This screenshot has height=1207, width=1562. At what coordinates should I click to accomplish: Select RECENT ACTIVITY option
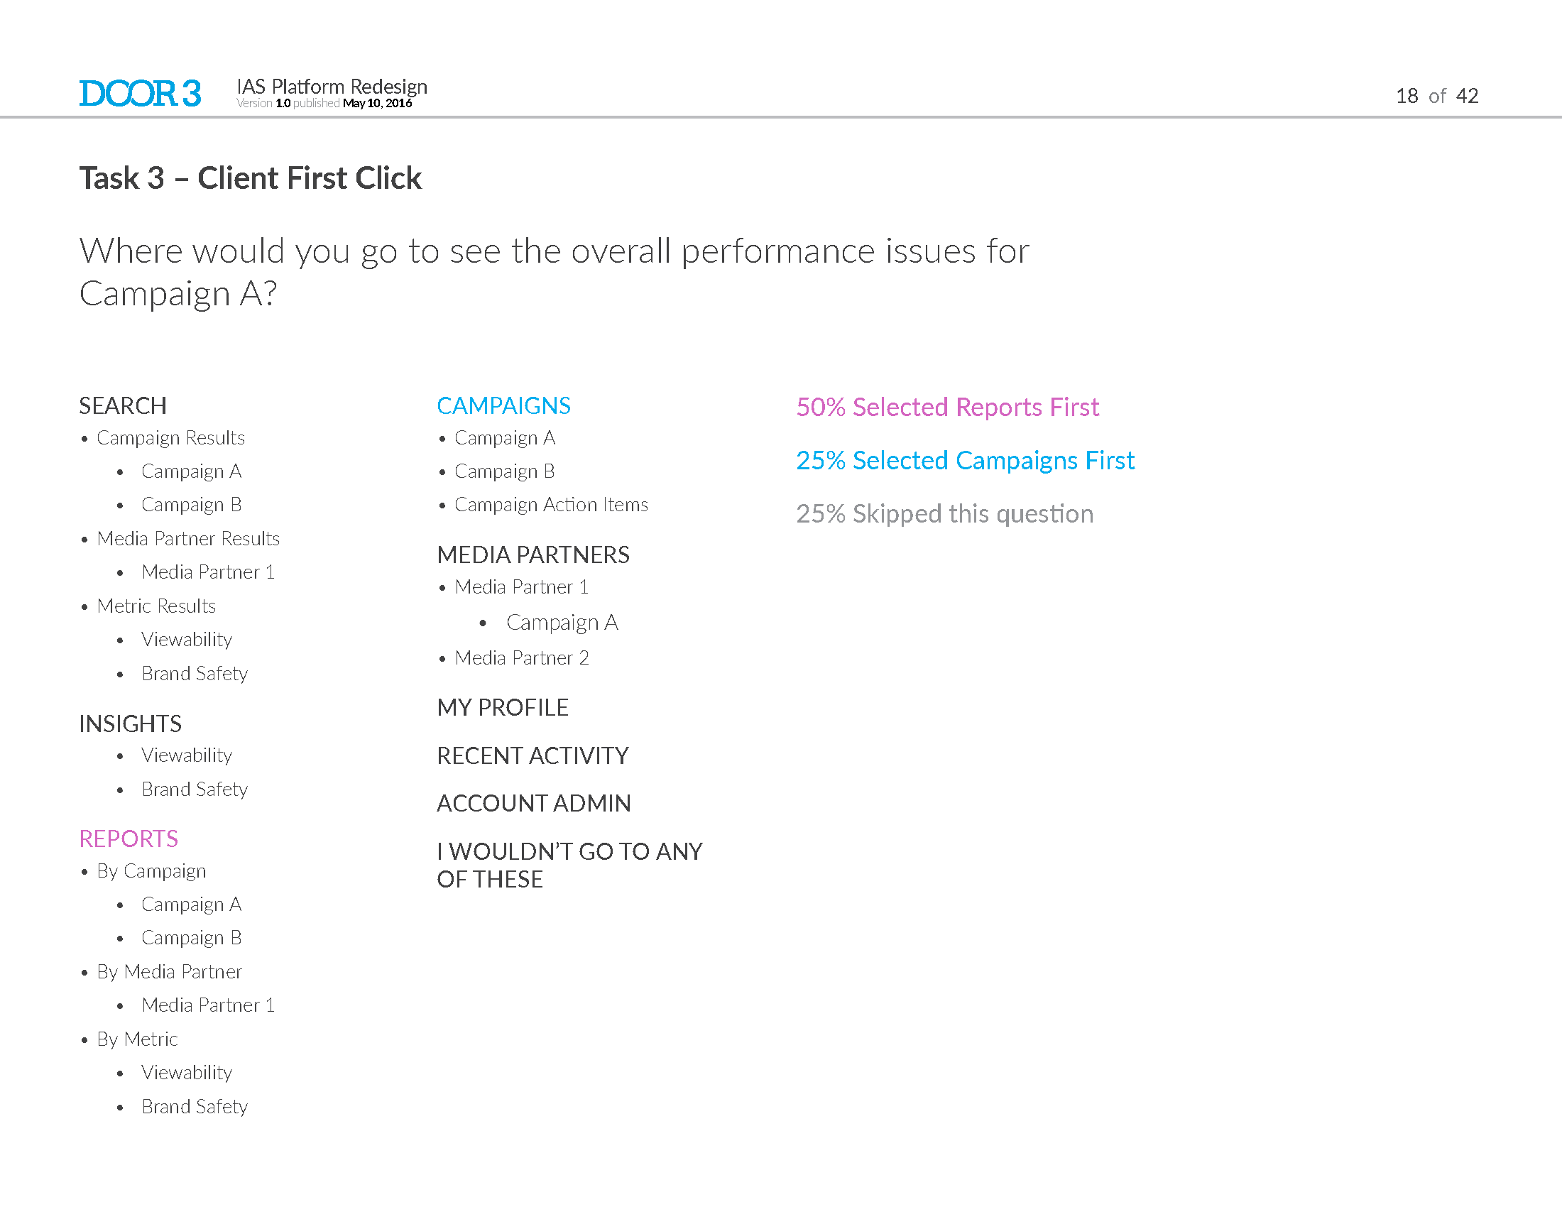click(x=532, y=756)
